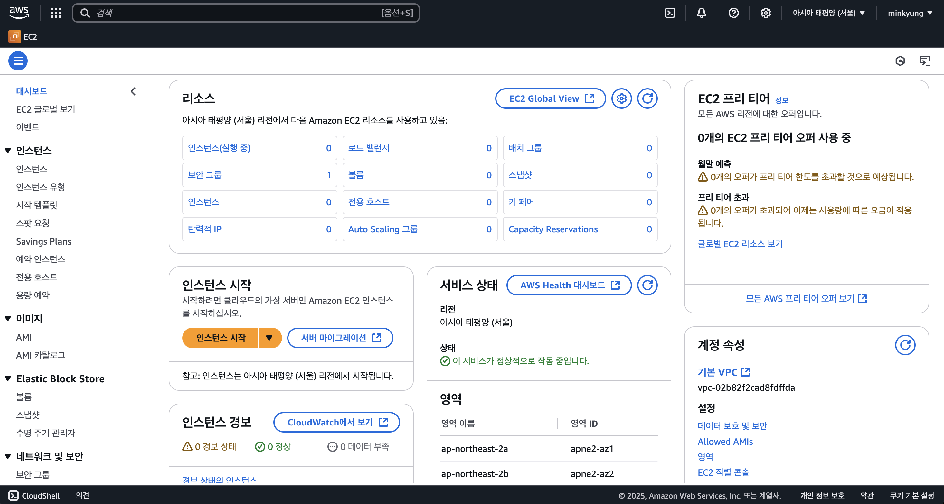Open EC2 글로벌 보기 in the sidebar

[x=45, y=109]
